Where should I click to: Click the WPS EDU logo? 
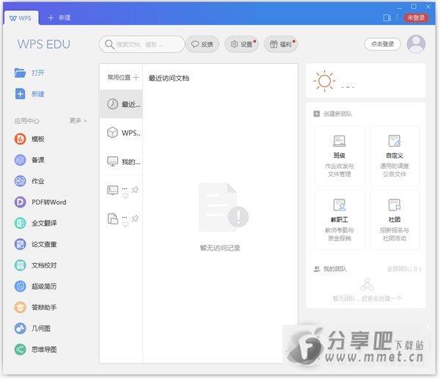[x=44, y=44]
